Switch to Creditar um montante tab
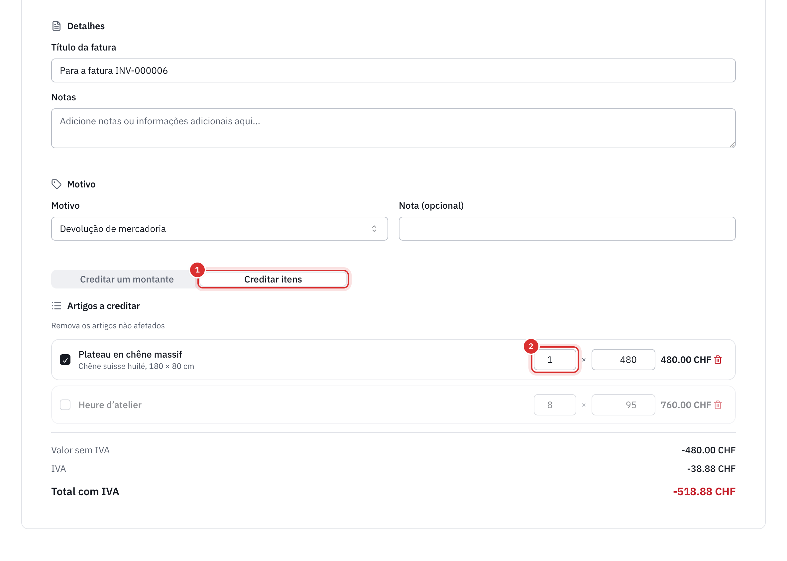The image size is (787, 561). (x=127, y=280)
